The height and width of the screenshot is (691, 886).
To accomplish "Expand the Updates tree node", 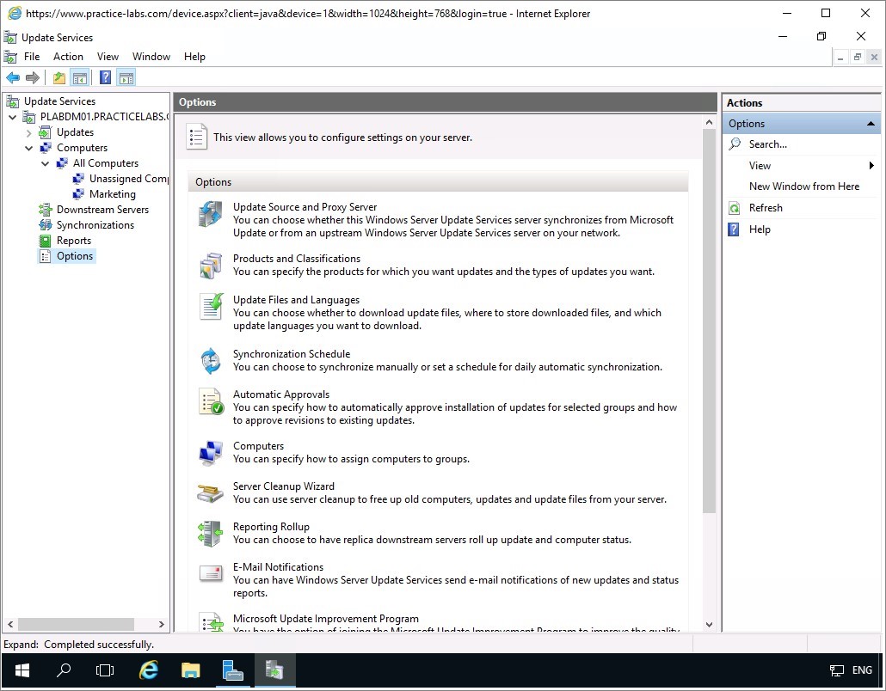I will click(x=29, y=132).
